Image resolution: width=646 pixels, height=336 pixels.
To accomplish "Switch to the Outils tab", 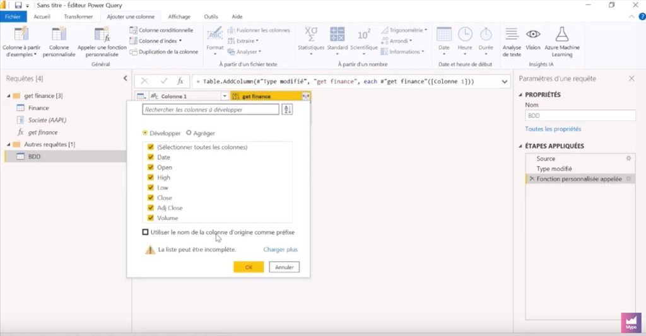I will tap(211, 16).
